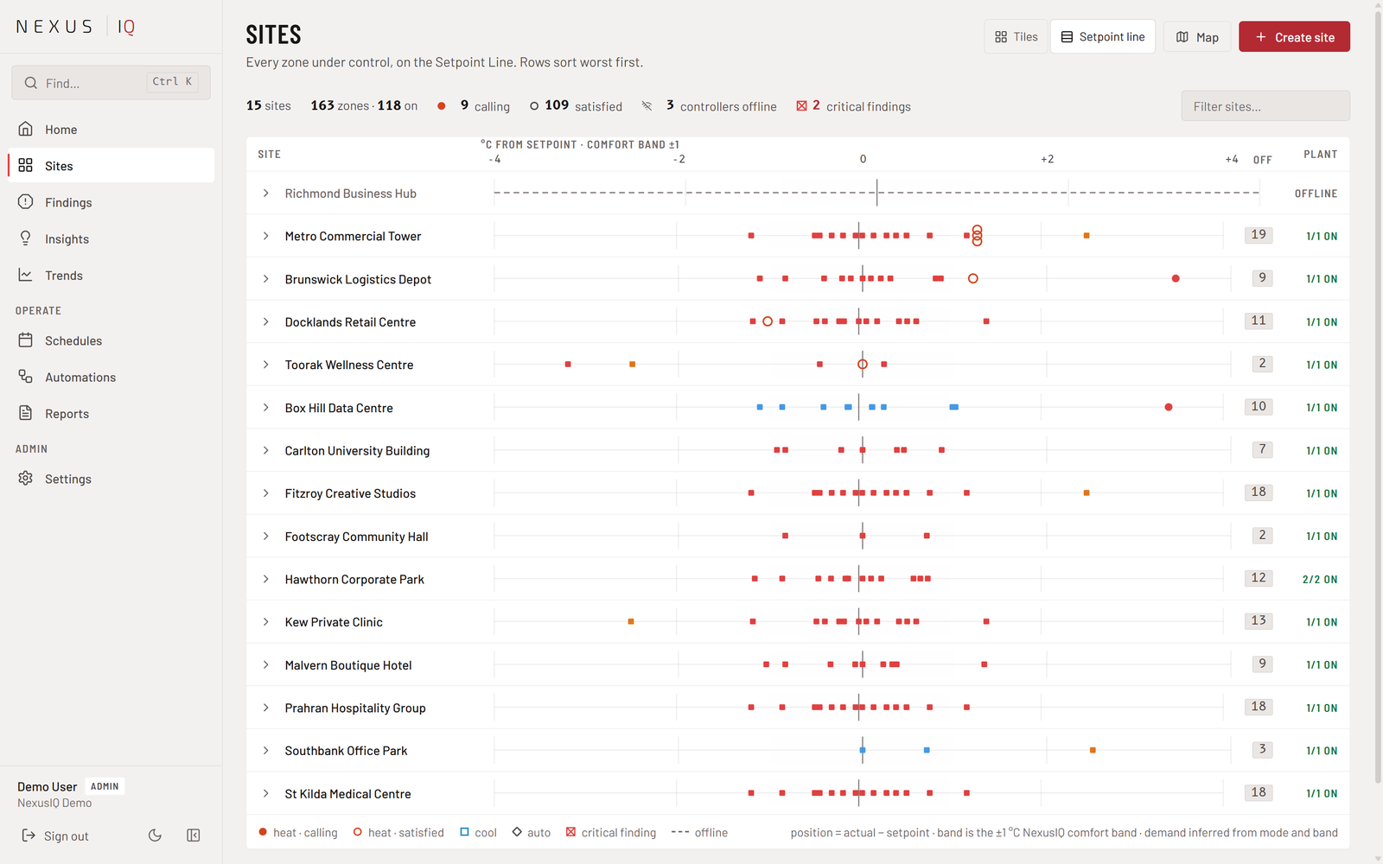
Task: Click the Sites grid icon in sidebar
Action: point(26,165)
